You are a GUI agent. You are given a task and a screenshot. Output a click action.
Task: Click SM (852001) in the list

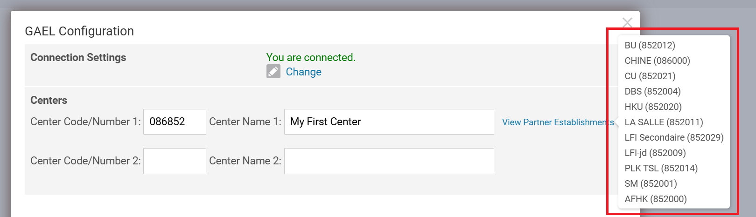pos(651,183)
